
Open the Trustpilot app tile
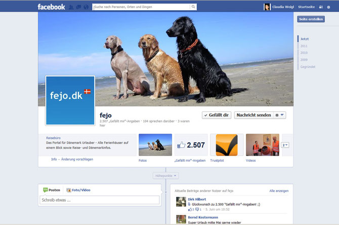pos(227,145)
